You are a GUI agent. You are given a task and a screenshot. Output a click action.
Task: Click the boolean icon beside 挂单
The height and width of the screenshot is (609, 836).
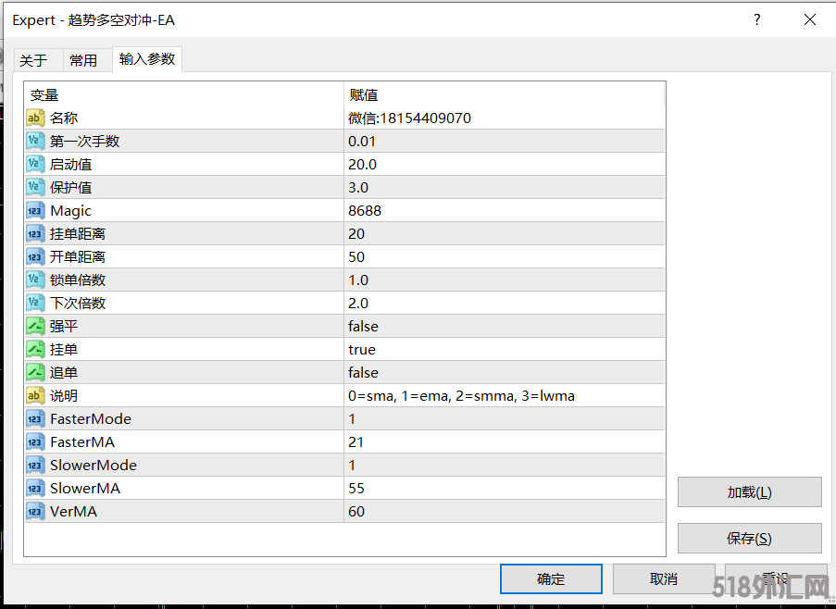tap(35, 349)
